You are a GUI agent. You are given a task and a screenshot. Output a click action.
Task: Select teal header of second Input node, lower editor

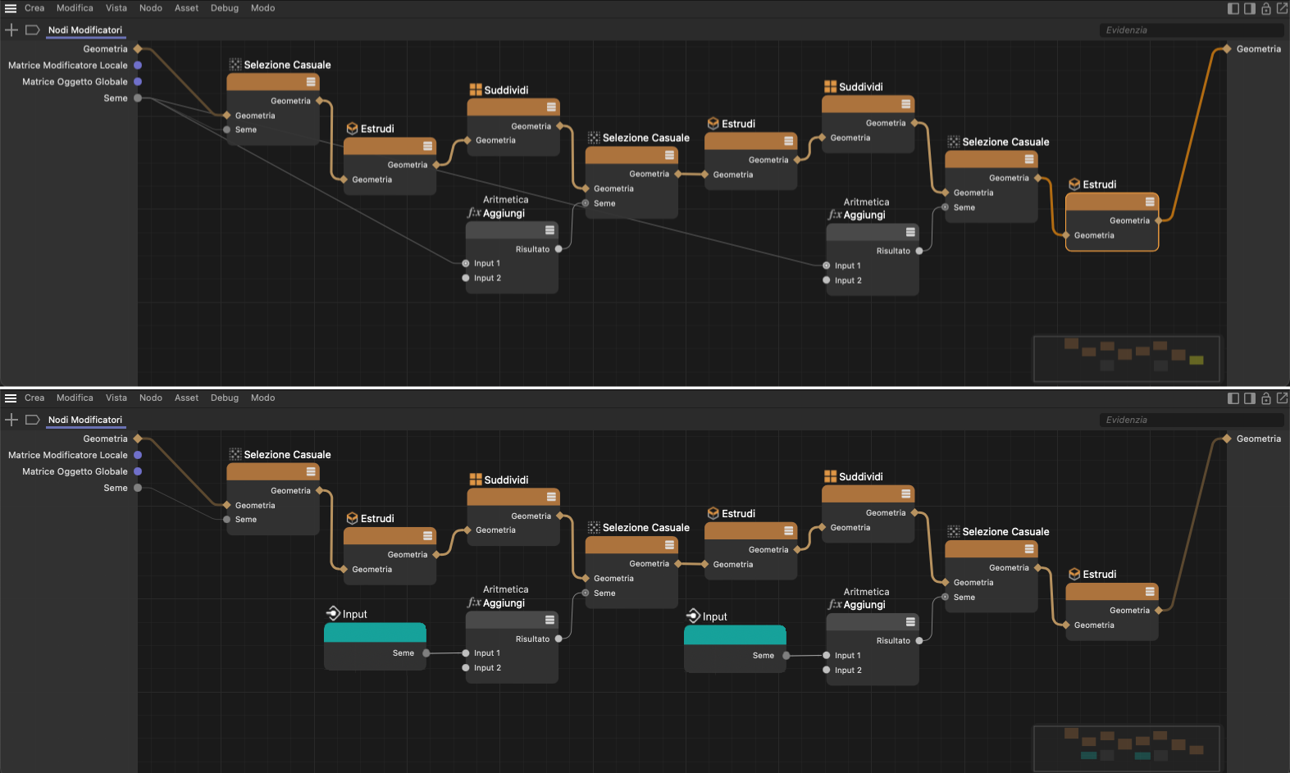click(735, 635)
